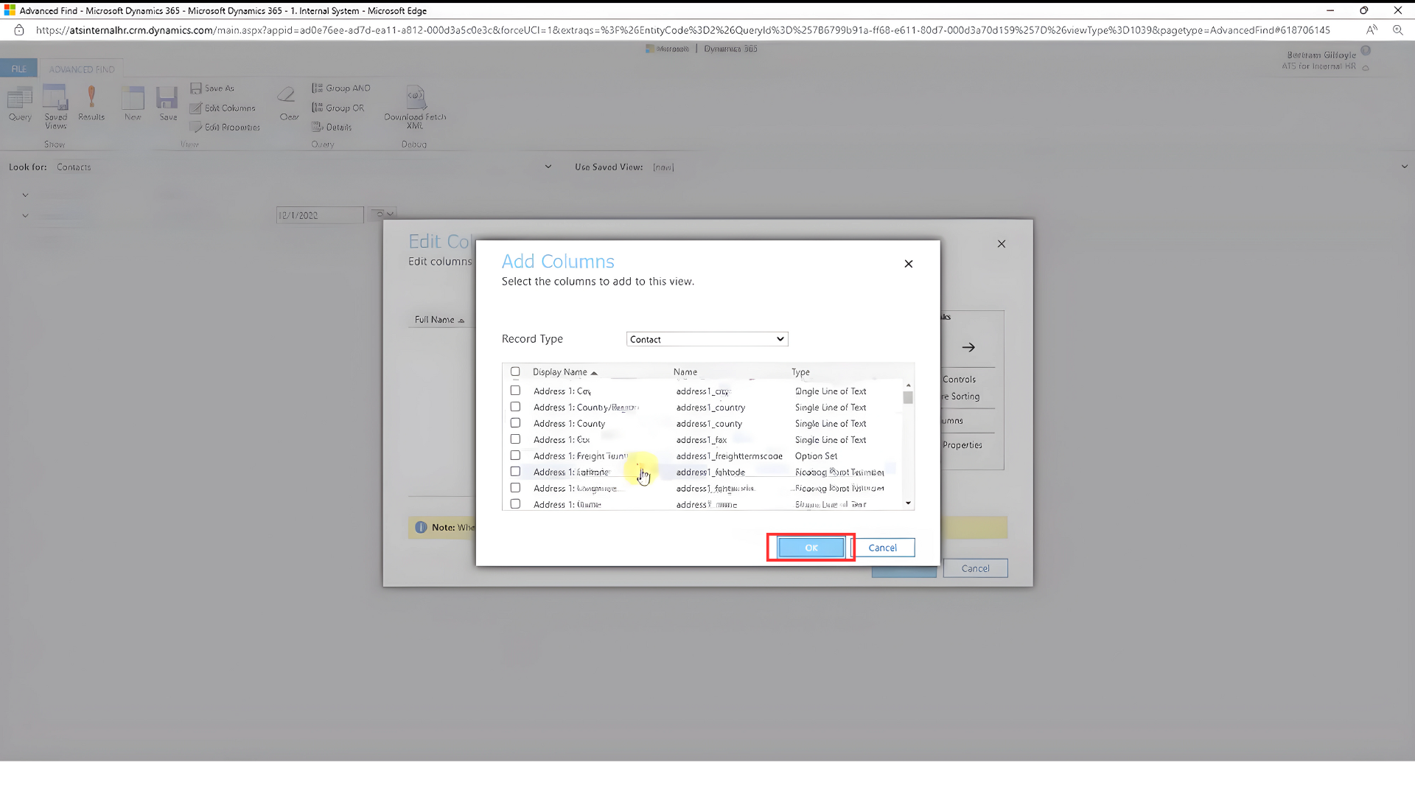Click the Saved Views ribbon icon
The height and width of the screenshot is (796, 1415).
tap(55, 108)
